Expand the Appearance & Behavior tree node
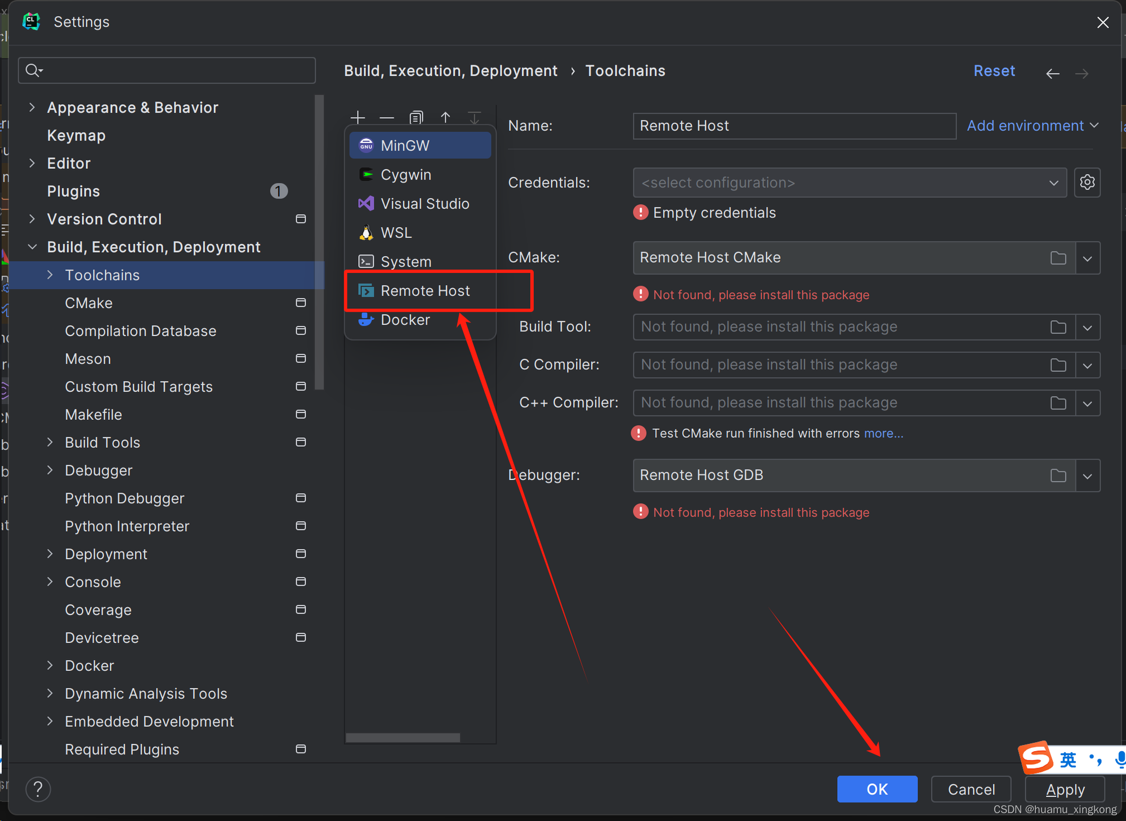Screen dimensions: 1126x821 tap(32, 107)
